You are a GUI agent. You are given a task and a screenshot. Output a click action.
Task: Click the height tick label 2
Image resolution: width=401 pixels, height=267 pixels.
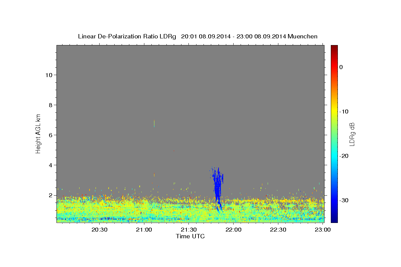click(50, 195)
